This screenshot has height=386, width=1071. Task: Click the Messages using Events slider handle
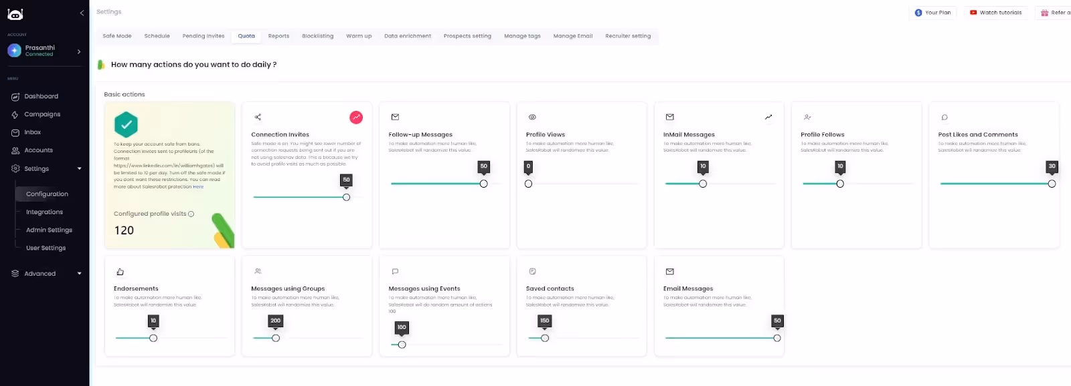[402, 345]
